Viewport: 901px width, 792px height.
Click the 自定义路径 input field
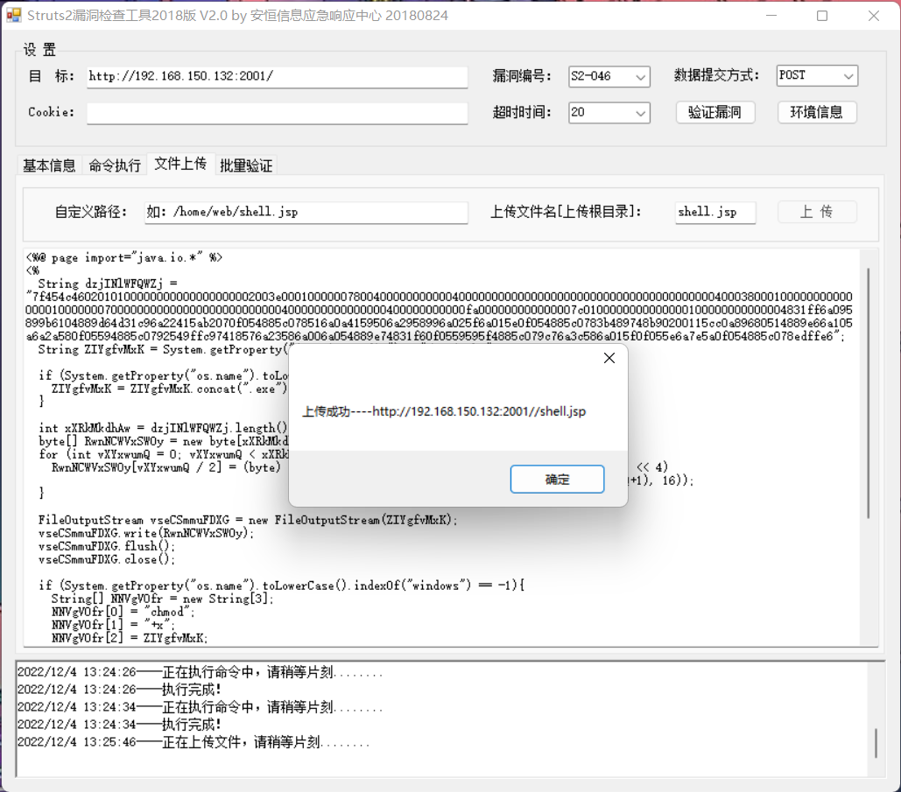pos(306,212)
